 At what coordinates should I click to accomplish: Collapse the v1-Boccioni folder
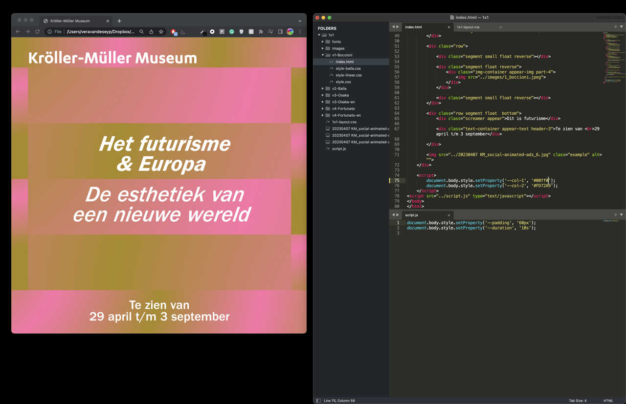323,55
